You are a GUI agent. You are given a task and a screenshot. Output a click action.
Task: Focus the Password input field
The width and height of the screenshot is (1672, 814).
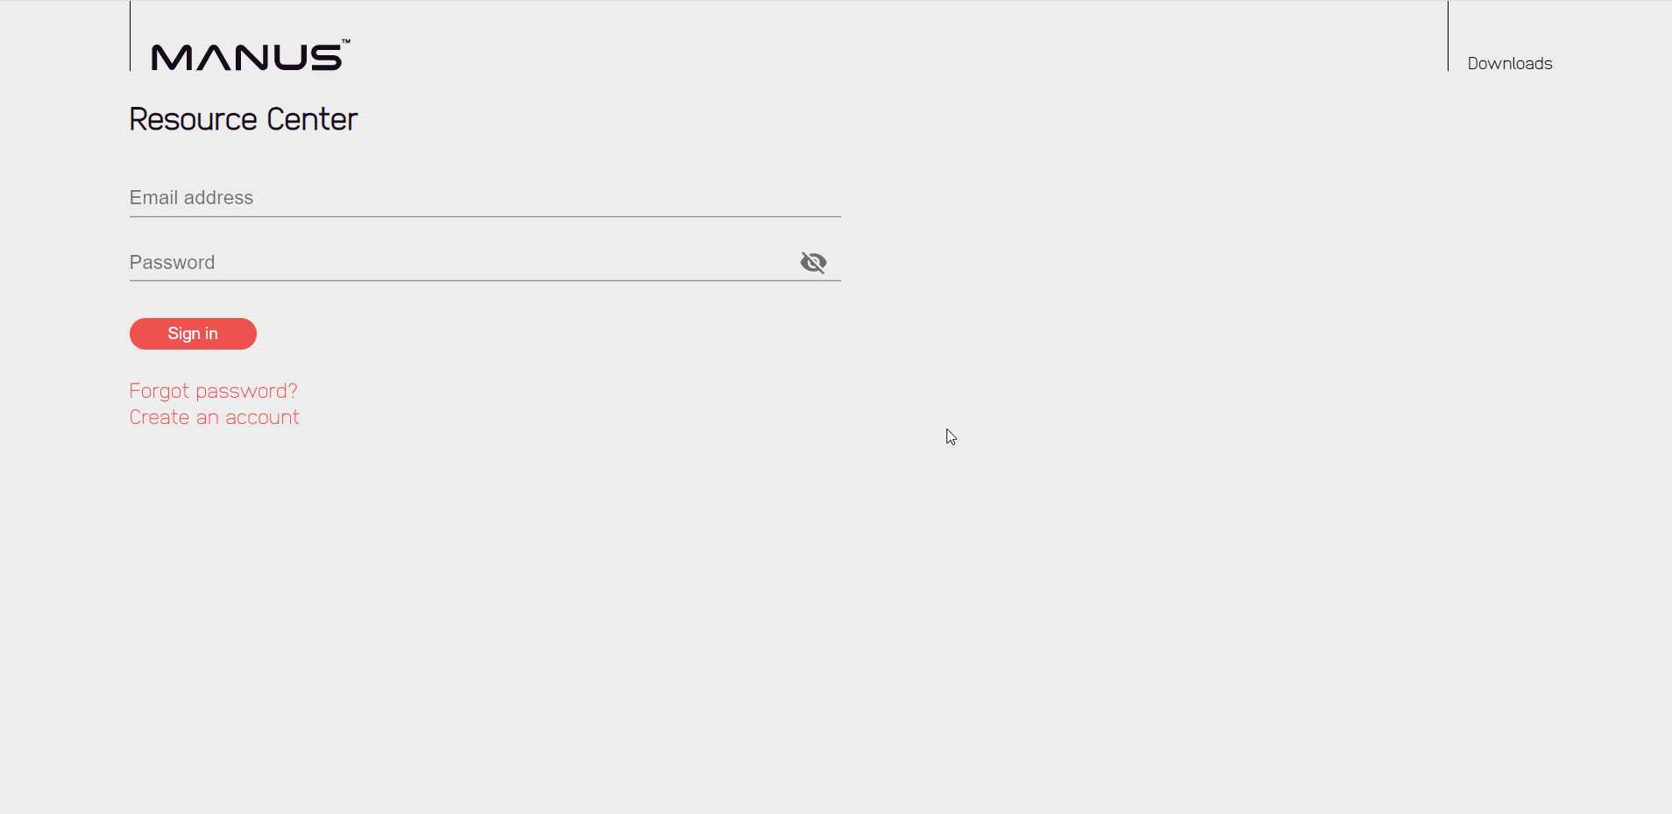(x=459, y=262)
